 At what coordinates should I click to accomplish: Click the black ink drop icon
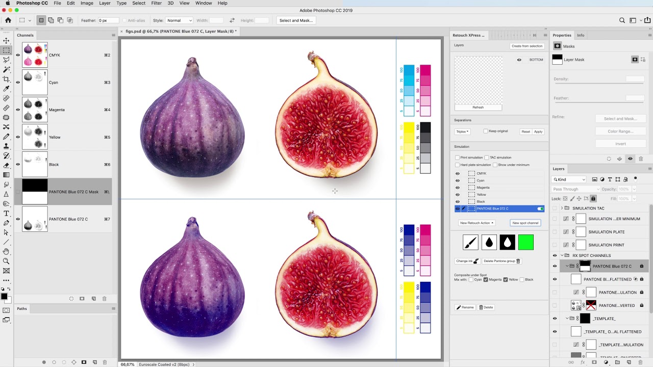point(489,242)
